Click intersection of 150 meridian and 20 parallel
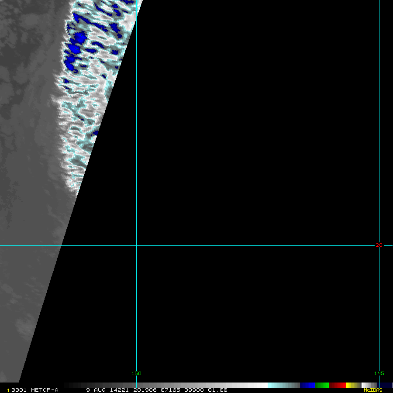Screen dimensions: 393x393 (x=136, y=245)
